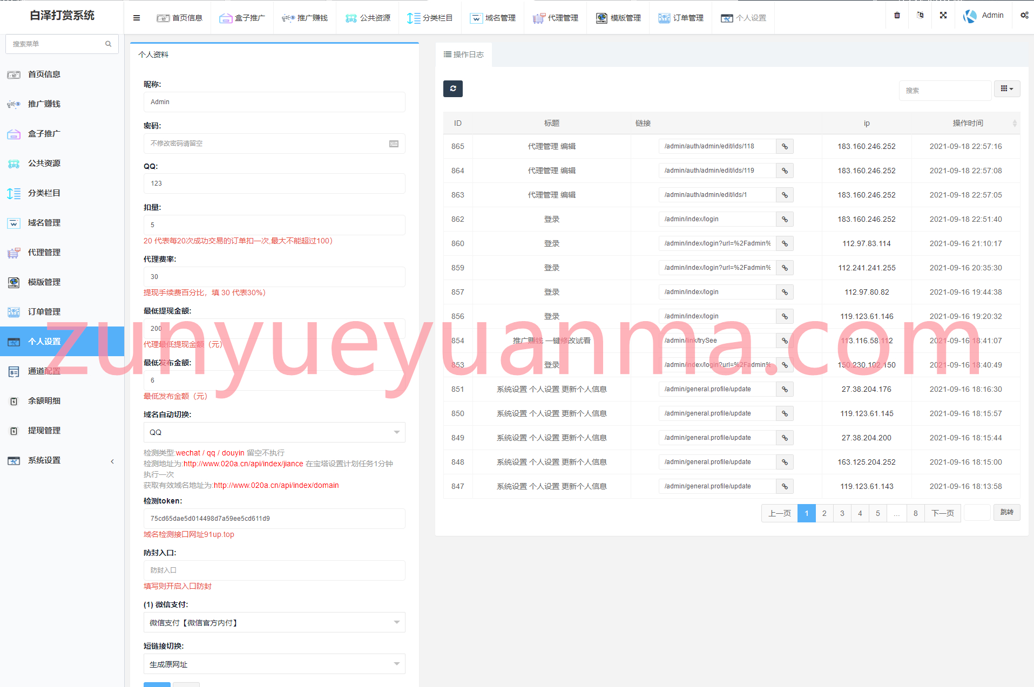Click the language switch icon
Screen dimensions: 1034x687
click(x=920, y=16)
